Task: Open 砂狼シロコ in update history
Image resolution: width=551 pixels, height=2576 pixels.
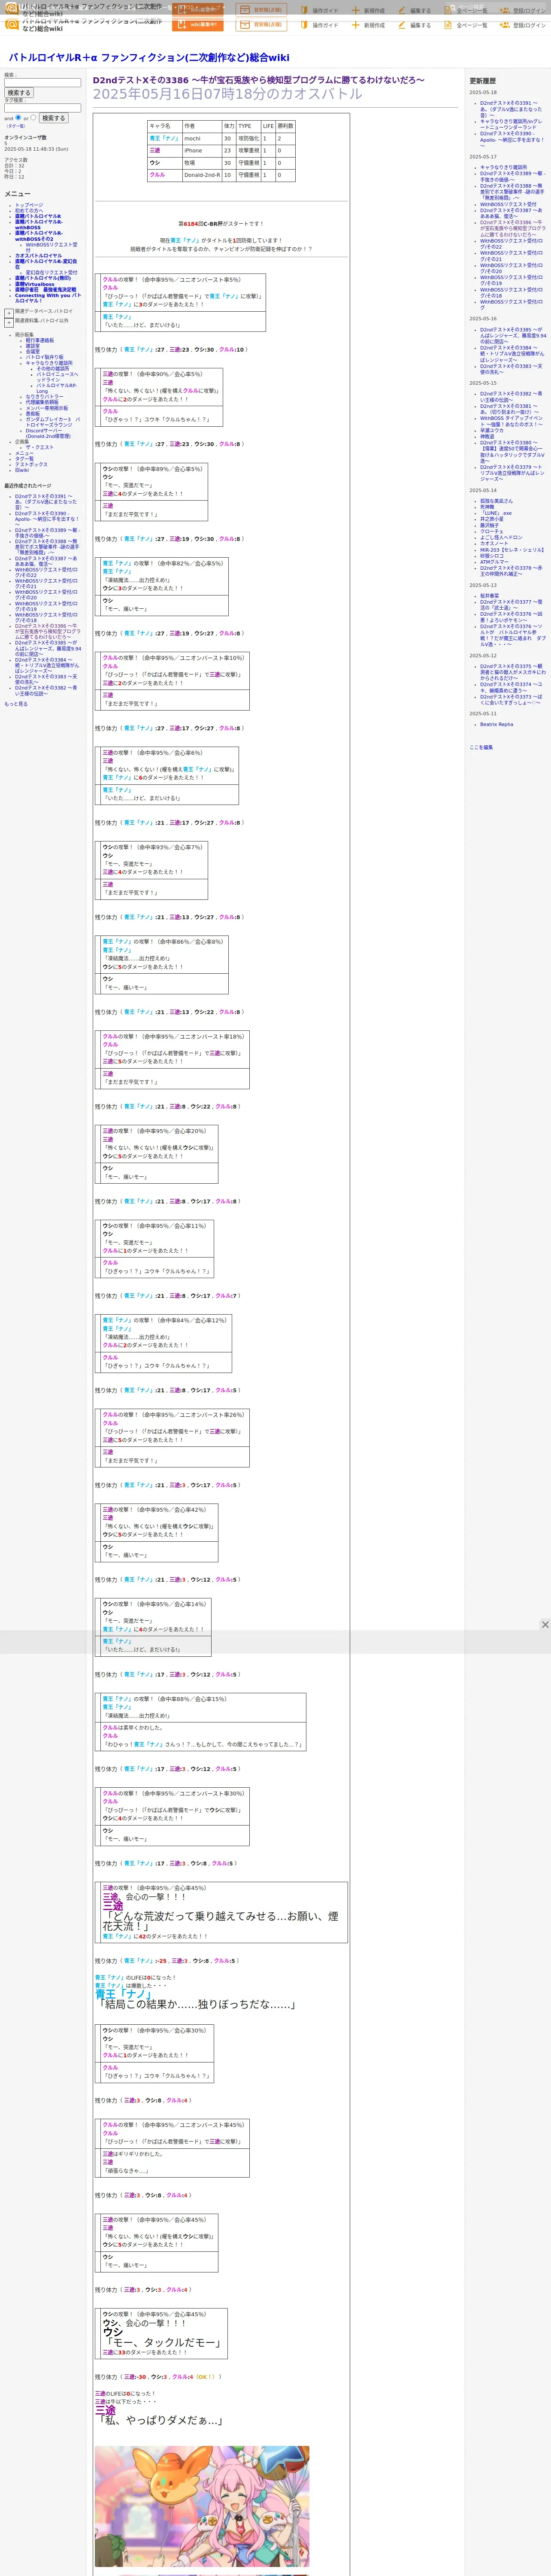Action: (492, 556)
